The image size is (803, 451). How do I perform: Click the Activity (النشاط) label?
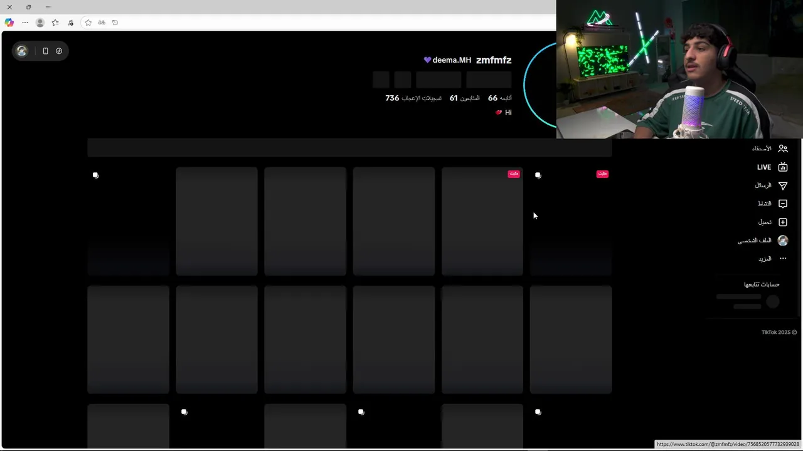765,204
